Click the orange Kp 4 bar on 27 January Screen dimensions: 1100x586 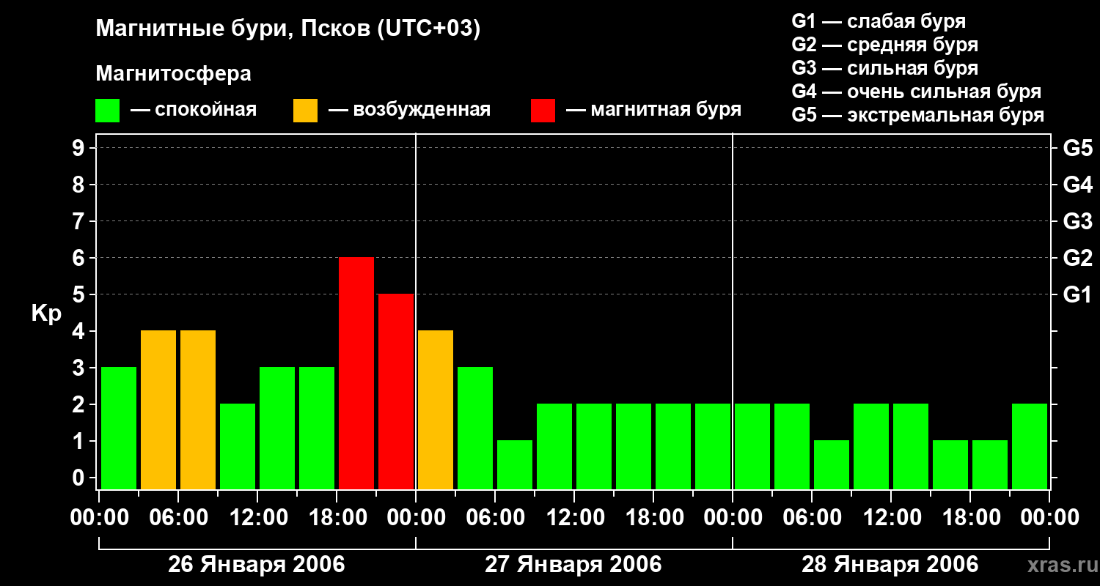(x=436, y=409)
